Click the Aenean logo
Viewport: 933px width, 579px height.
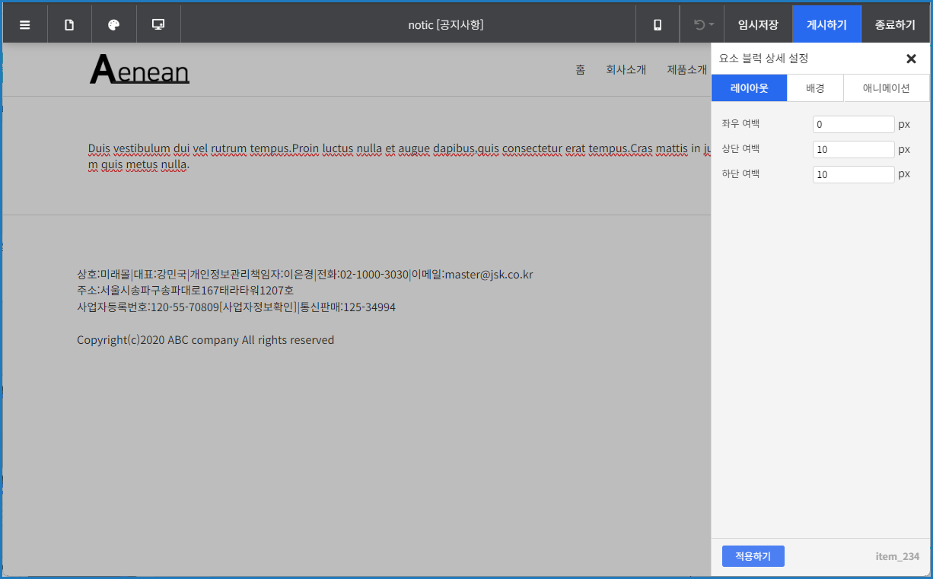139,70
